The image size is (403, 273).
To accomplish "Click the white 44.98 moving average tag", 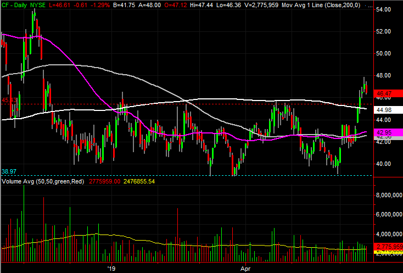I will pyautogui.click(x=388, y=110).
